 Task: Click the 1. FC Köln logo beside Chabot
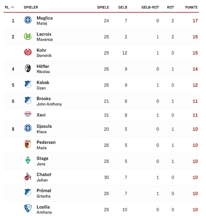[x=28, y=177]
